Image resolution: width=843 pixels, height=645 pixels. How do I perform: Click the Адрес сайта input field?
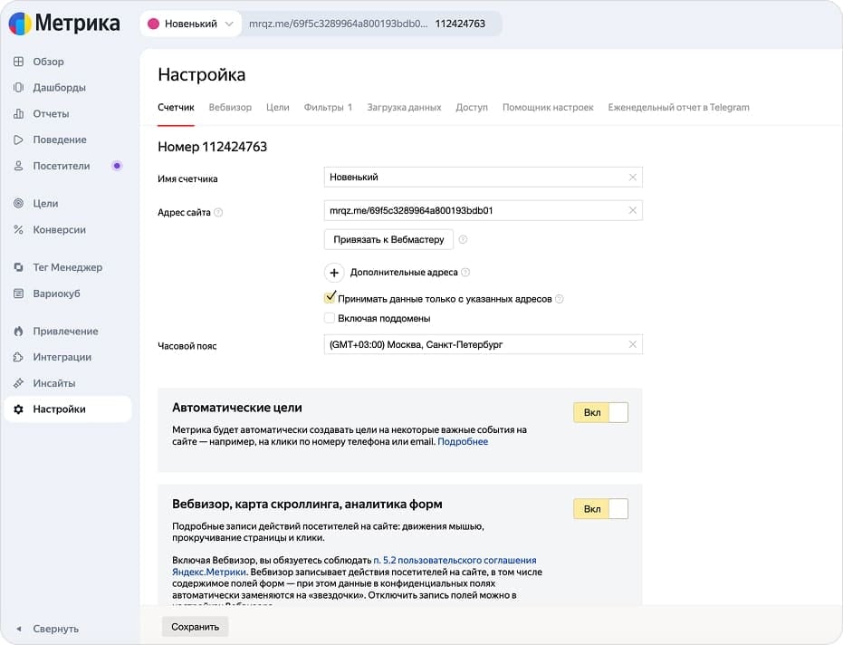[483, 210]
